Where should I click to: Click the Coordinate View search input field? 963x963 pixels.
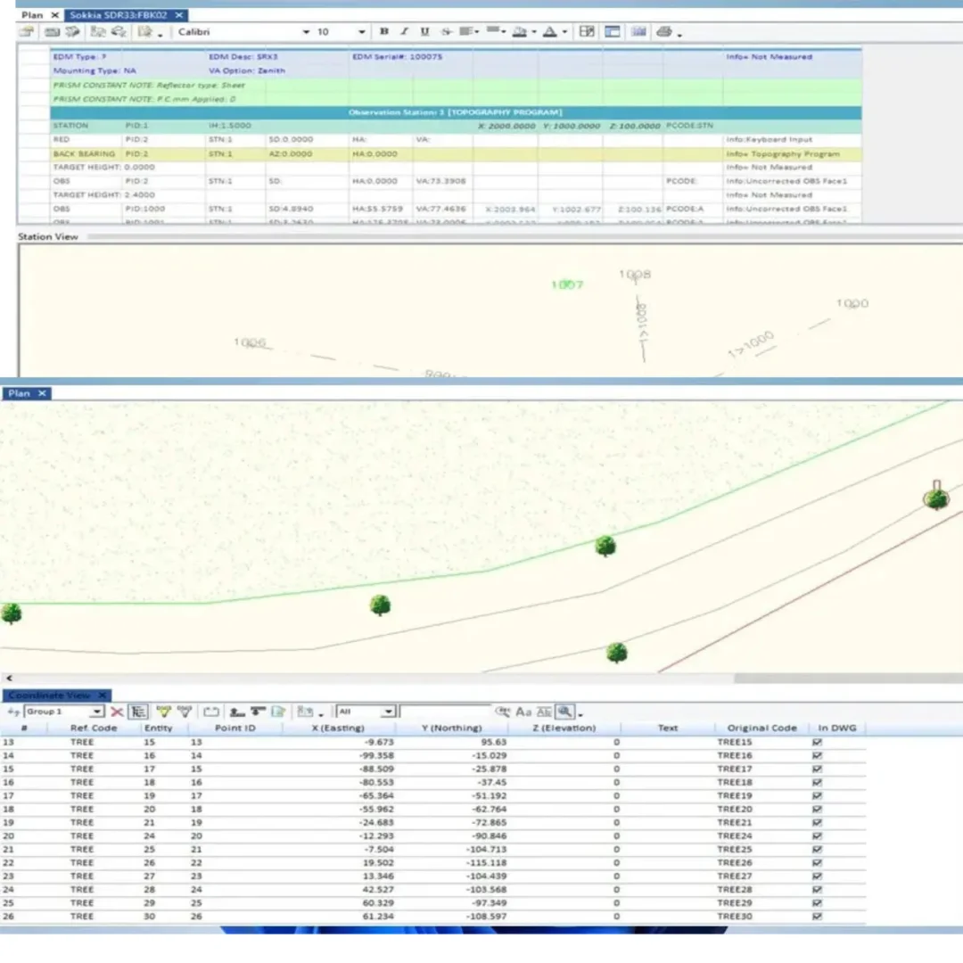coord(445,712)
